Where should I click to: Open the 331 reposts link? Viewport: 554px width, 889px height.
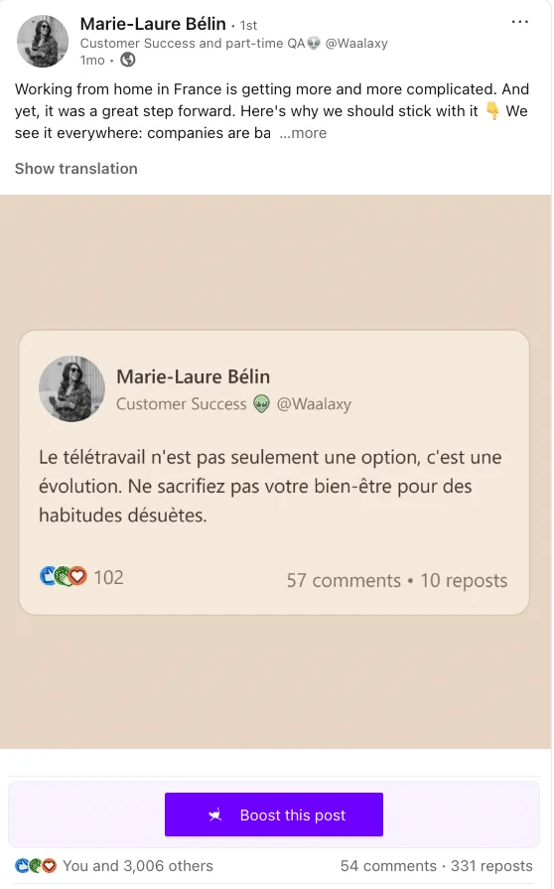tap(491, 866)
